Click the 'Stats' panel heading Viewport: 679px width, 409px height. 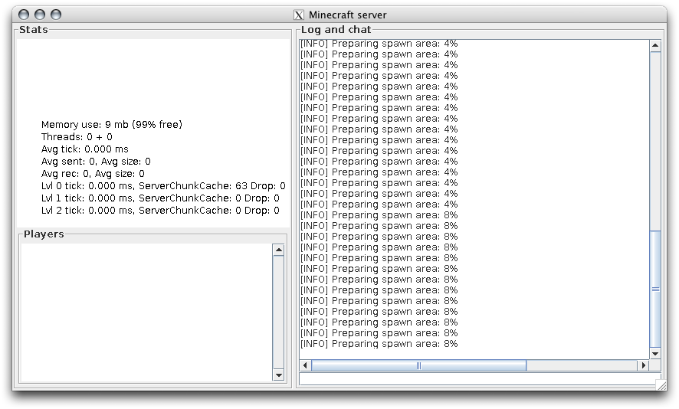[34, 29]
